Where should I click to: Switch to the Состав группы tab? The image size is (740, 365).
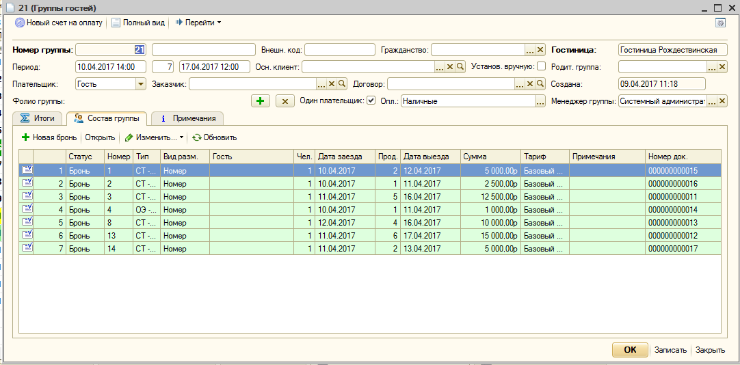click(x=107, y=118)
